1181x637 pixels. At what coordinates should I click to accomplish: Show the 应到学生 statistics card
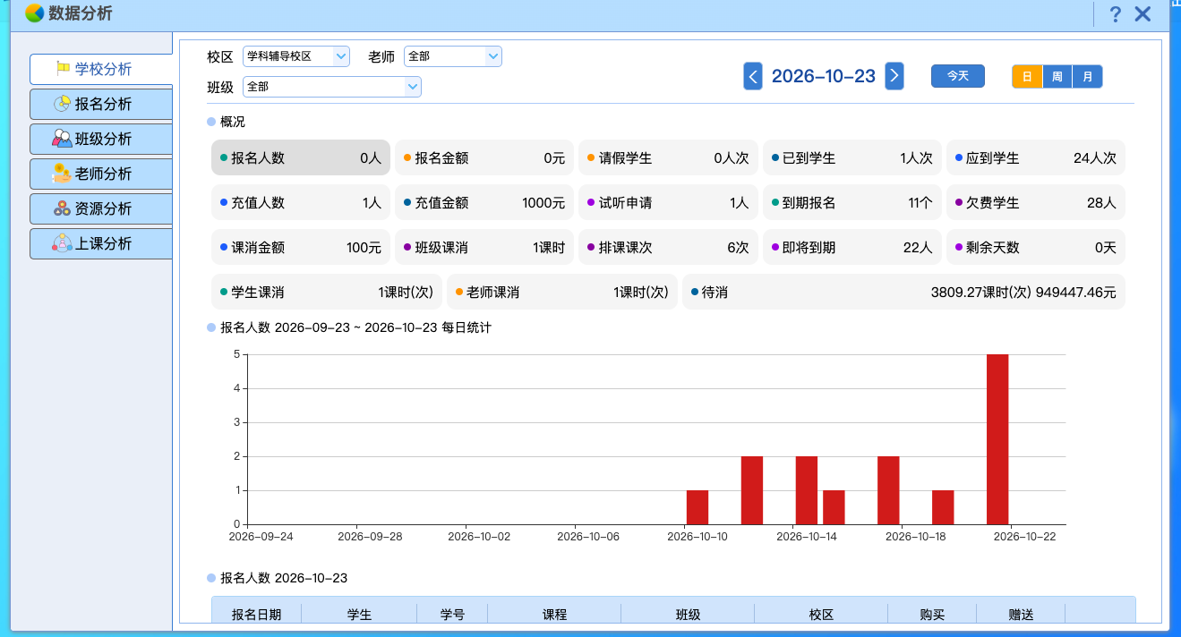[x=1036, y=157]
